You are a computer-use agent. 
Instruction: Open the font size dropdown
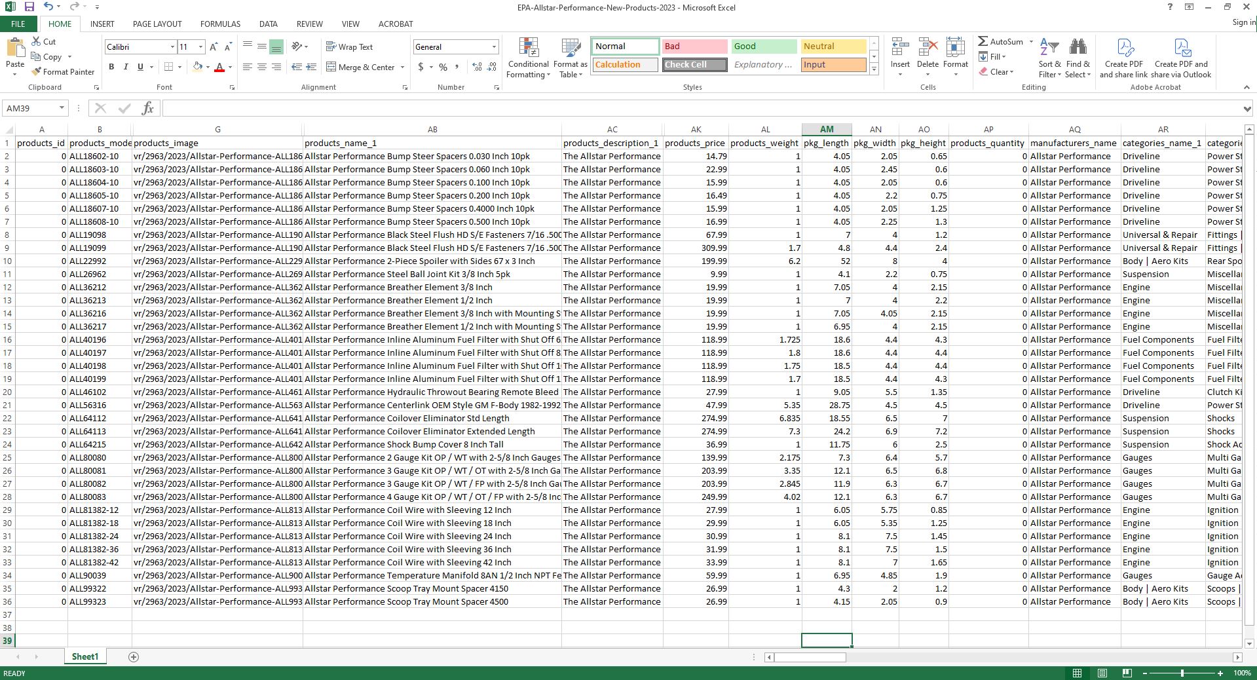tap(200, 47)
